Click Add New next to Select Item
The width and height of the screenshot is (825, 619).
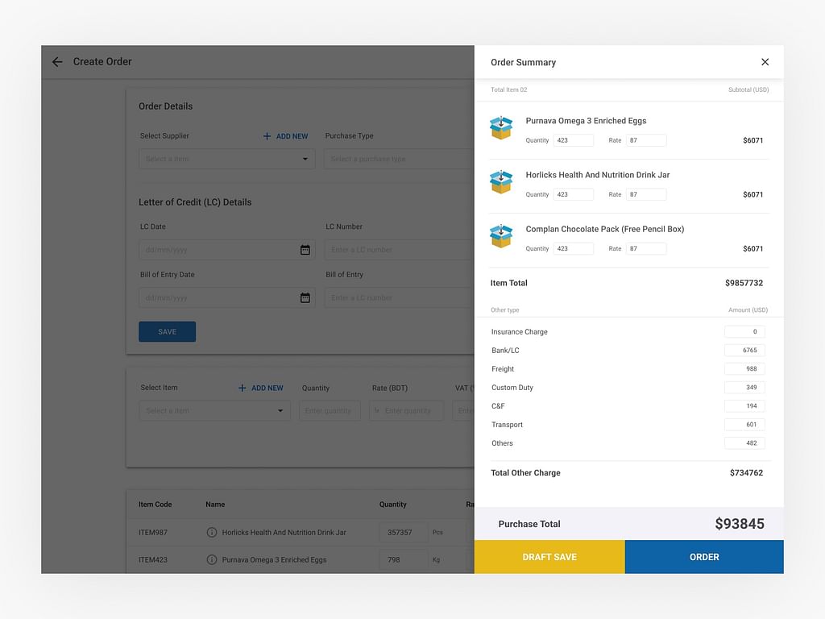coord(260,388)
